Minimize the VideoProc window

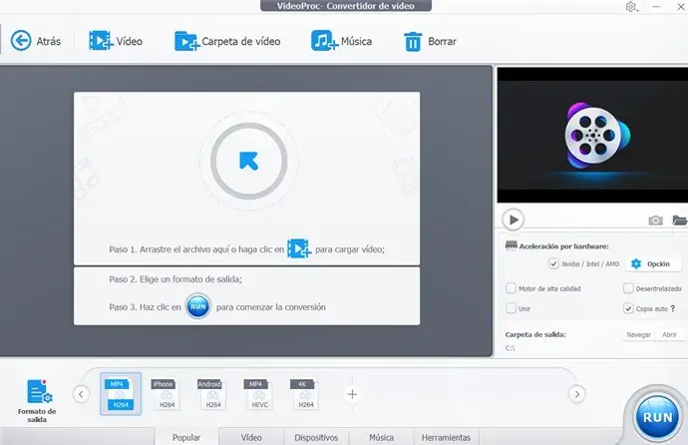(x=656, y=7)
